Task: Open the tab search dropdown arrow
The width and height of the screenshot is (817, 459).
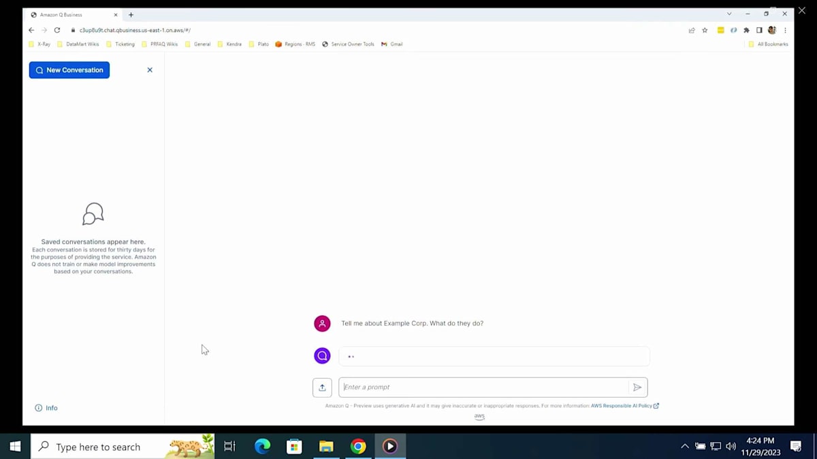Action: click(x=729, y=14)
